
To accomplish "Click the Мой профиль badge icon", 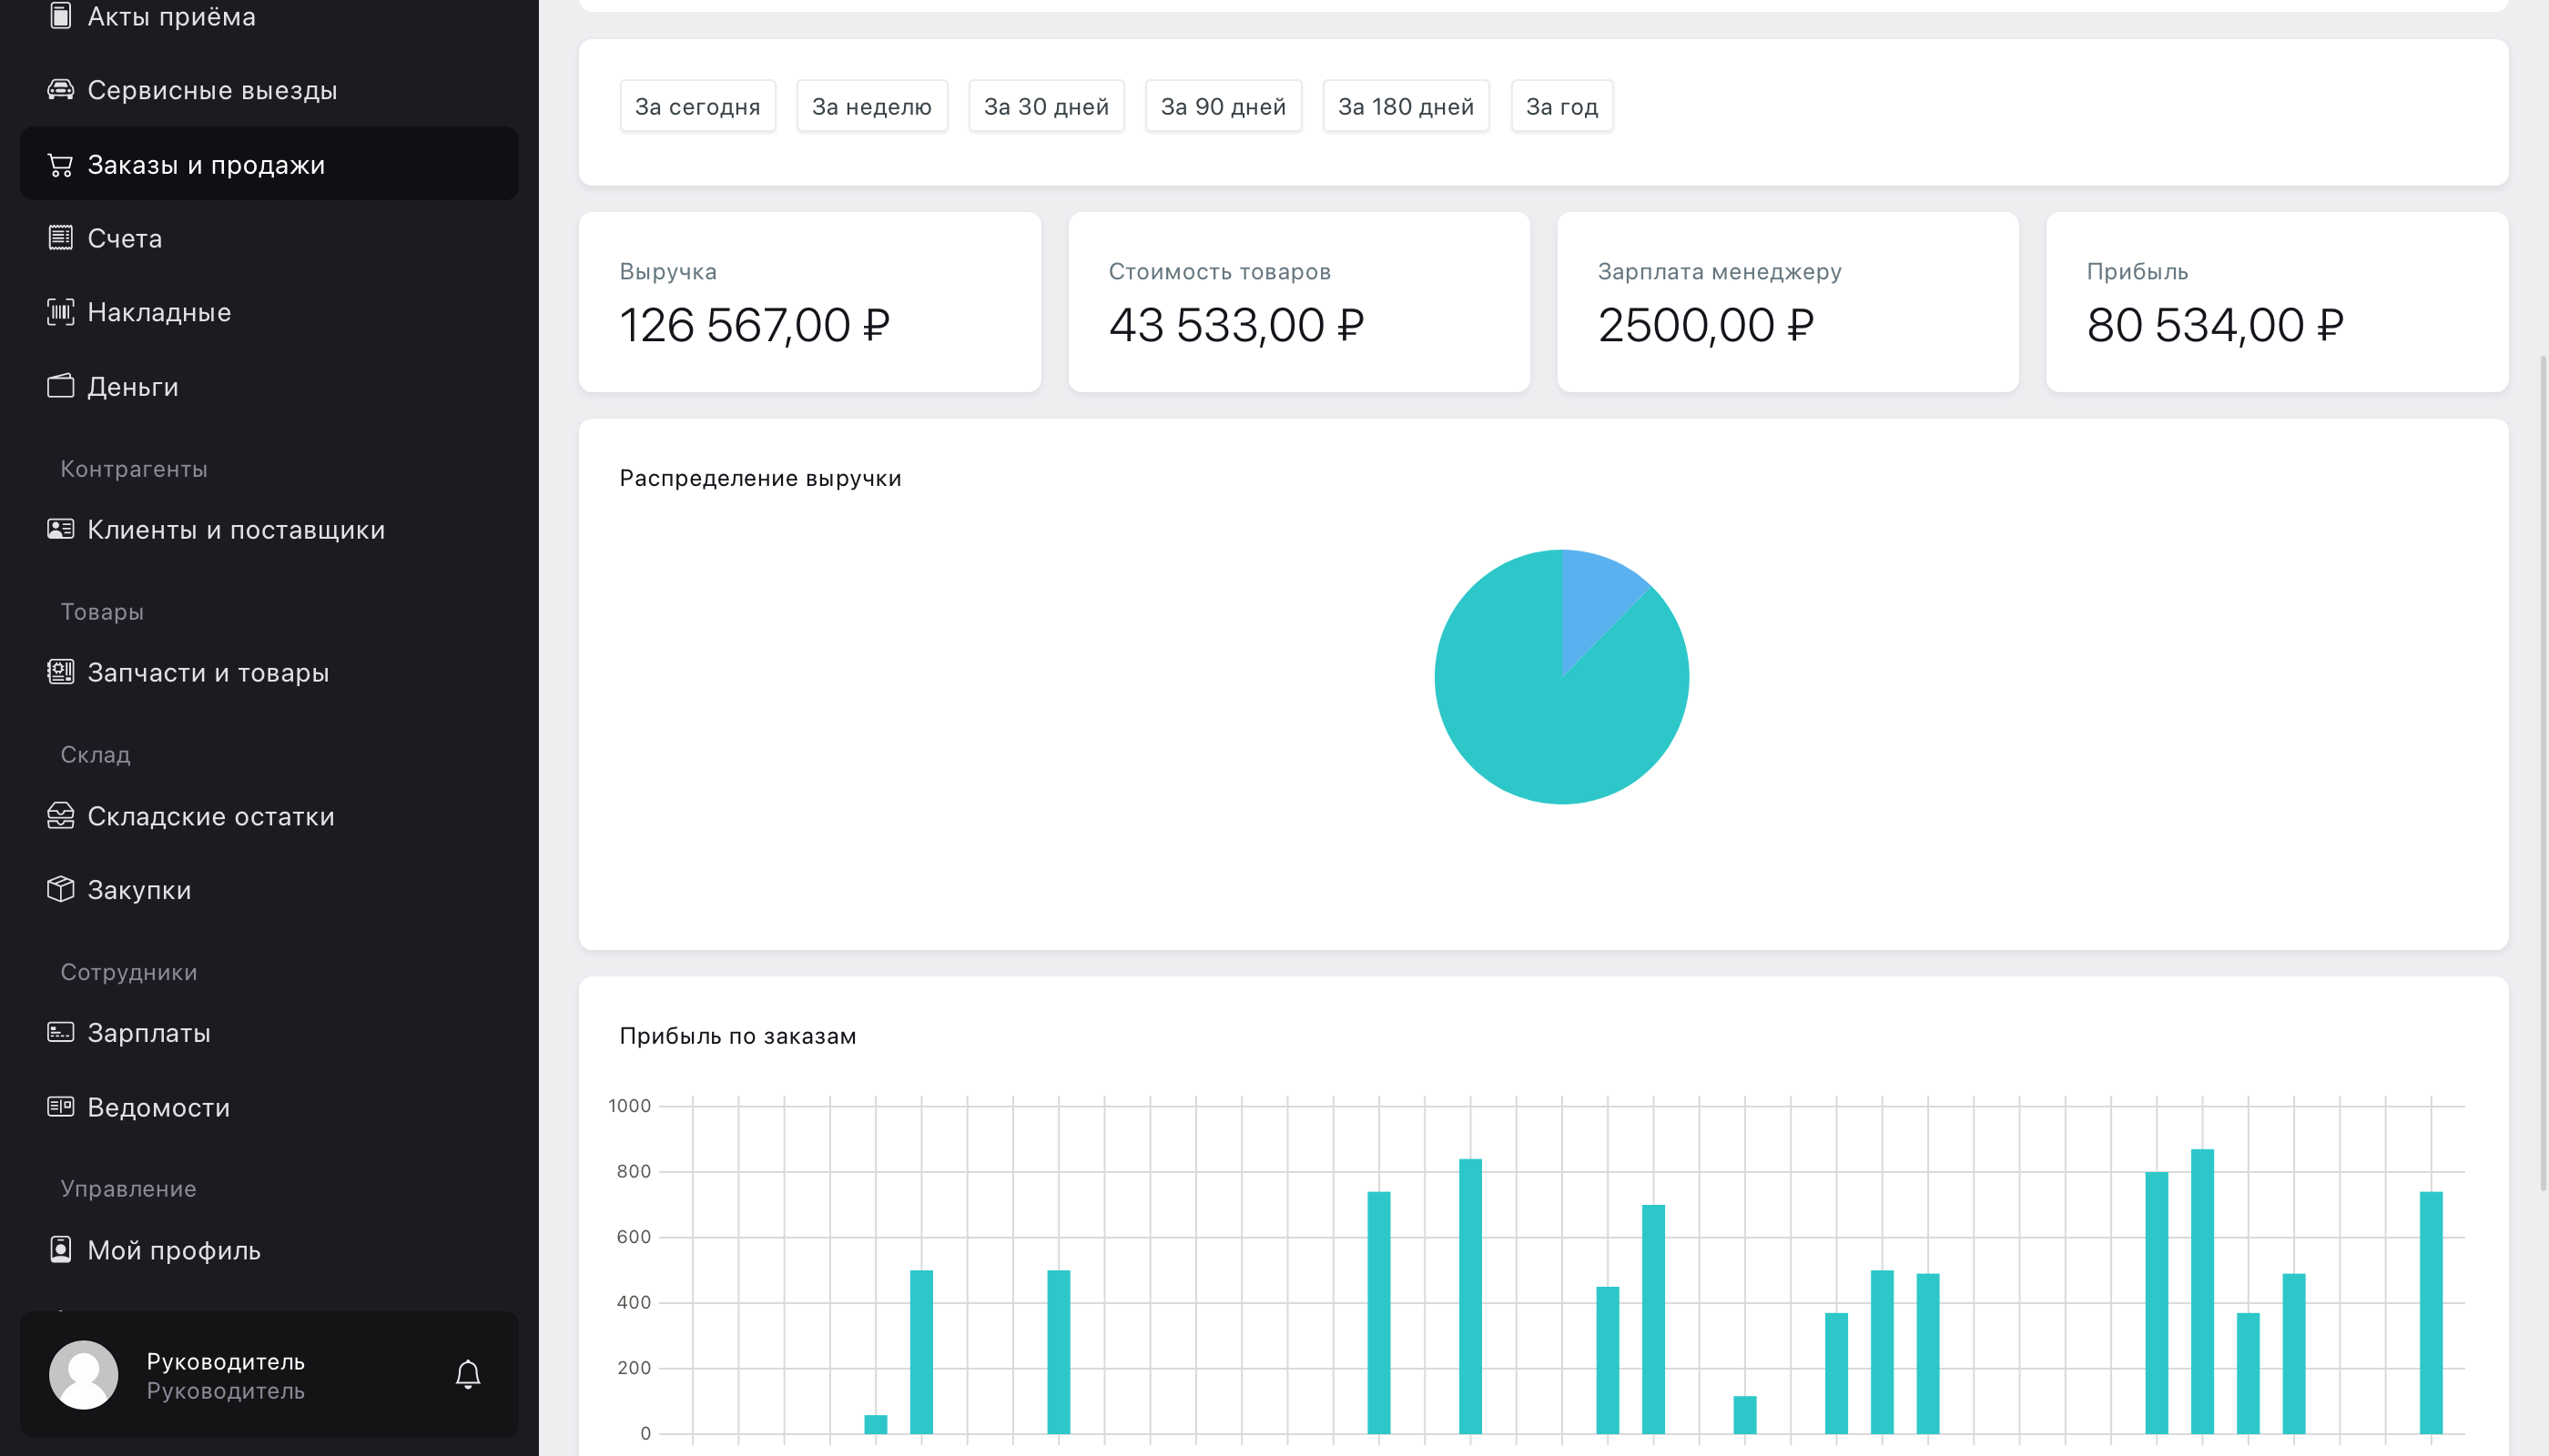I will (x=60, y=1250).
